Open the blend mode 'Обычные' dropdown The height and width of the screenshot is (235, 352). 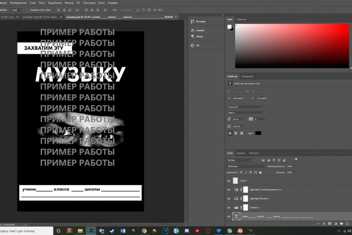[x=246, y=166]
